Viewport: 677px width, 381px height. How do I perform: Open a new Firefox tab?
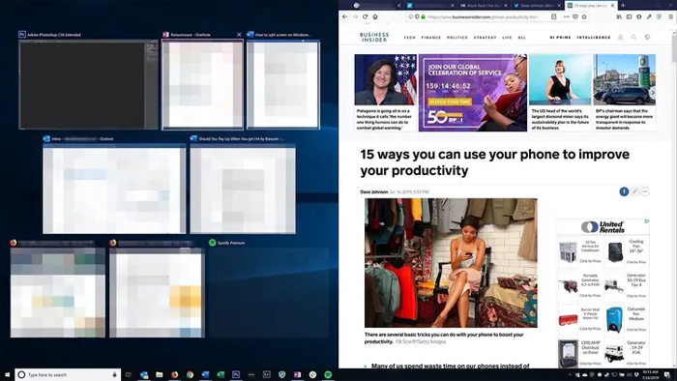point(623,5)
